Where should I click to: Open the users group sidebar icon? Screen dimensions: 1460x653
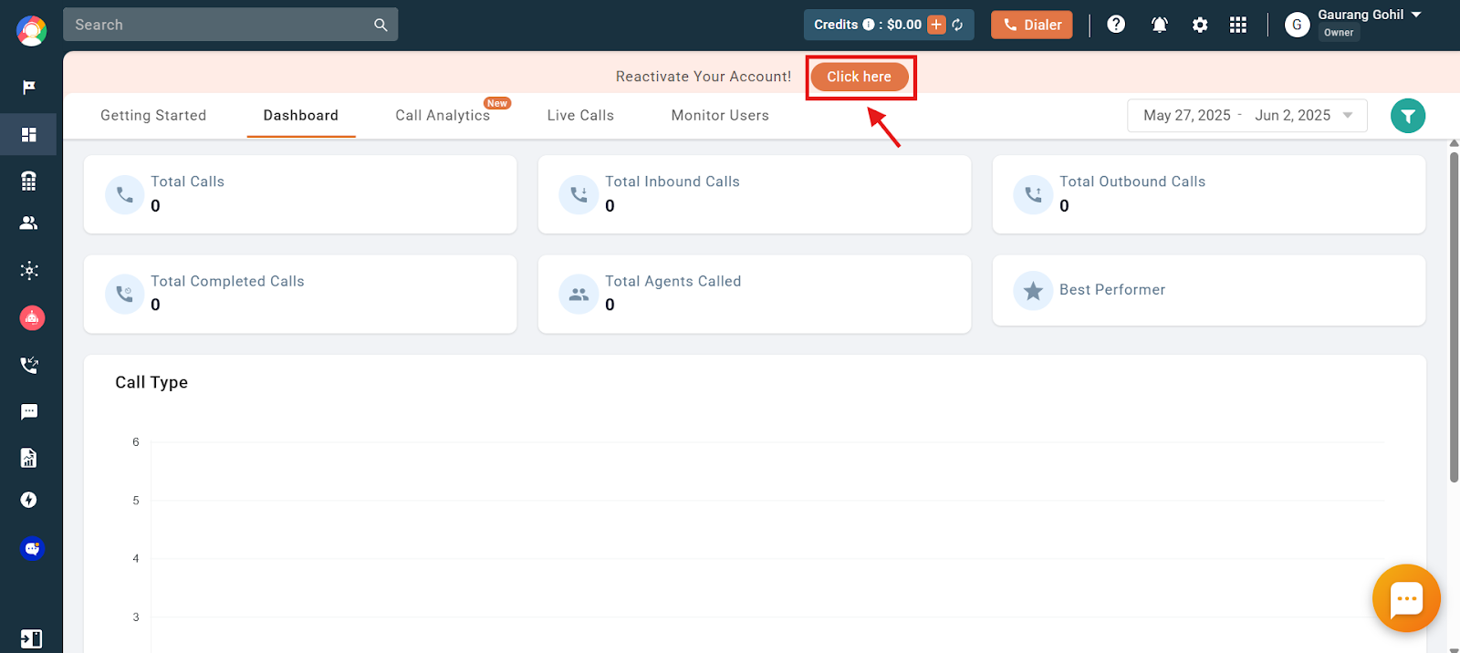[x=29, y=223]
